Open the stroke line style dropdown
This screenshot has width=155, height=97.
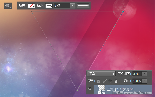[83, 6]
